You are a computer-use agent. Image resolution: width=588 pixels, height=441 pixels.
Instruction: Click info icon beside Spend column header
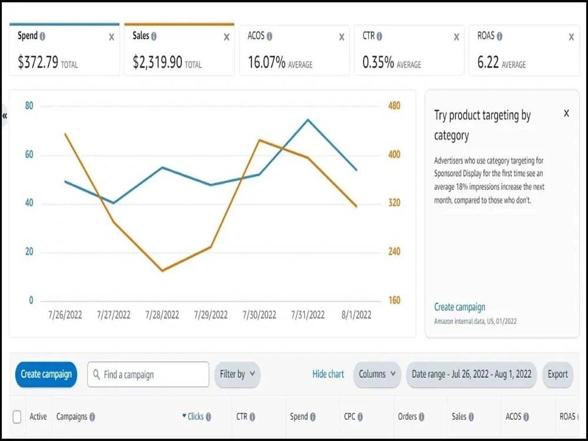click(x=313, y=417)
